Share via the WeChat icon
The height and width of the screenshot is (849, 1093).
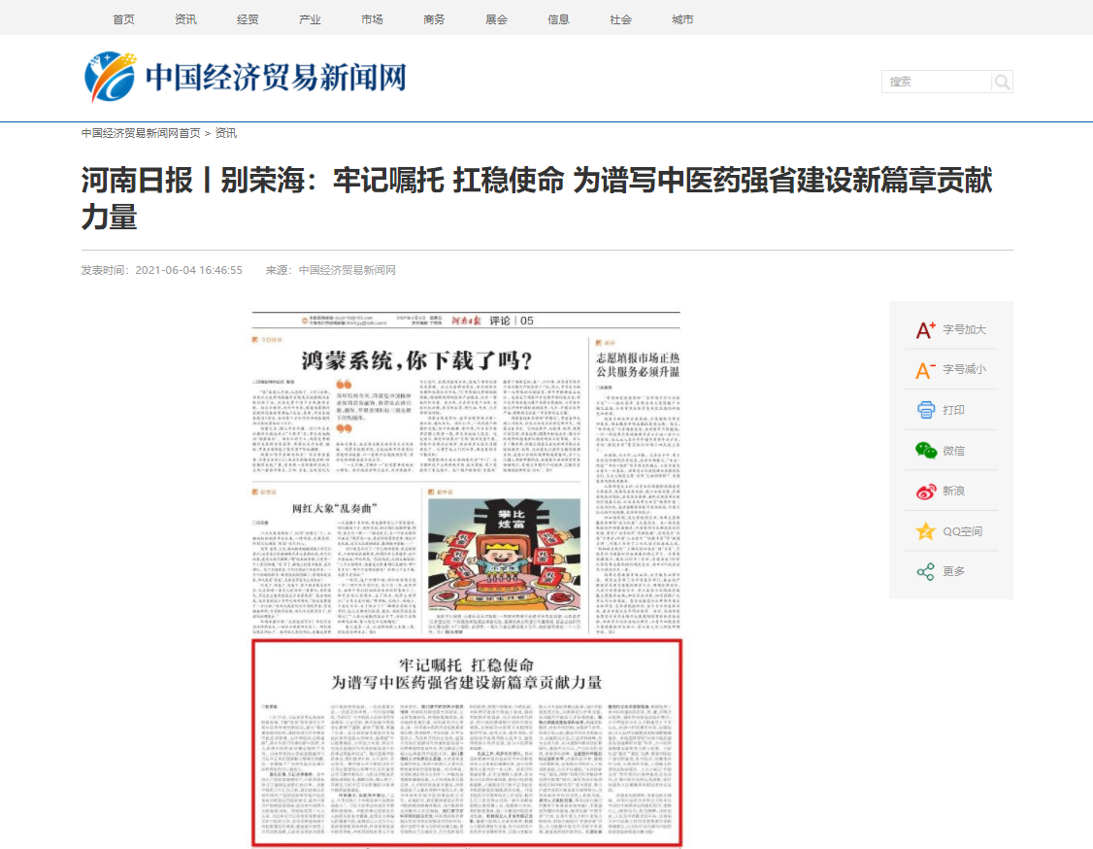pyautogui.click(x=926, y=451)
